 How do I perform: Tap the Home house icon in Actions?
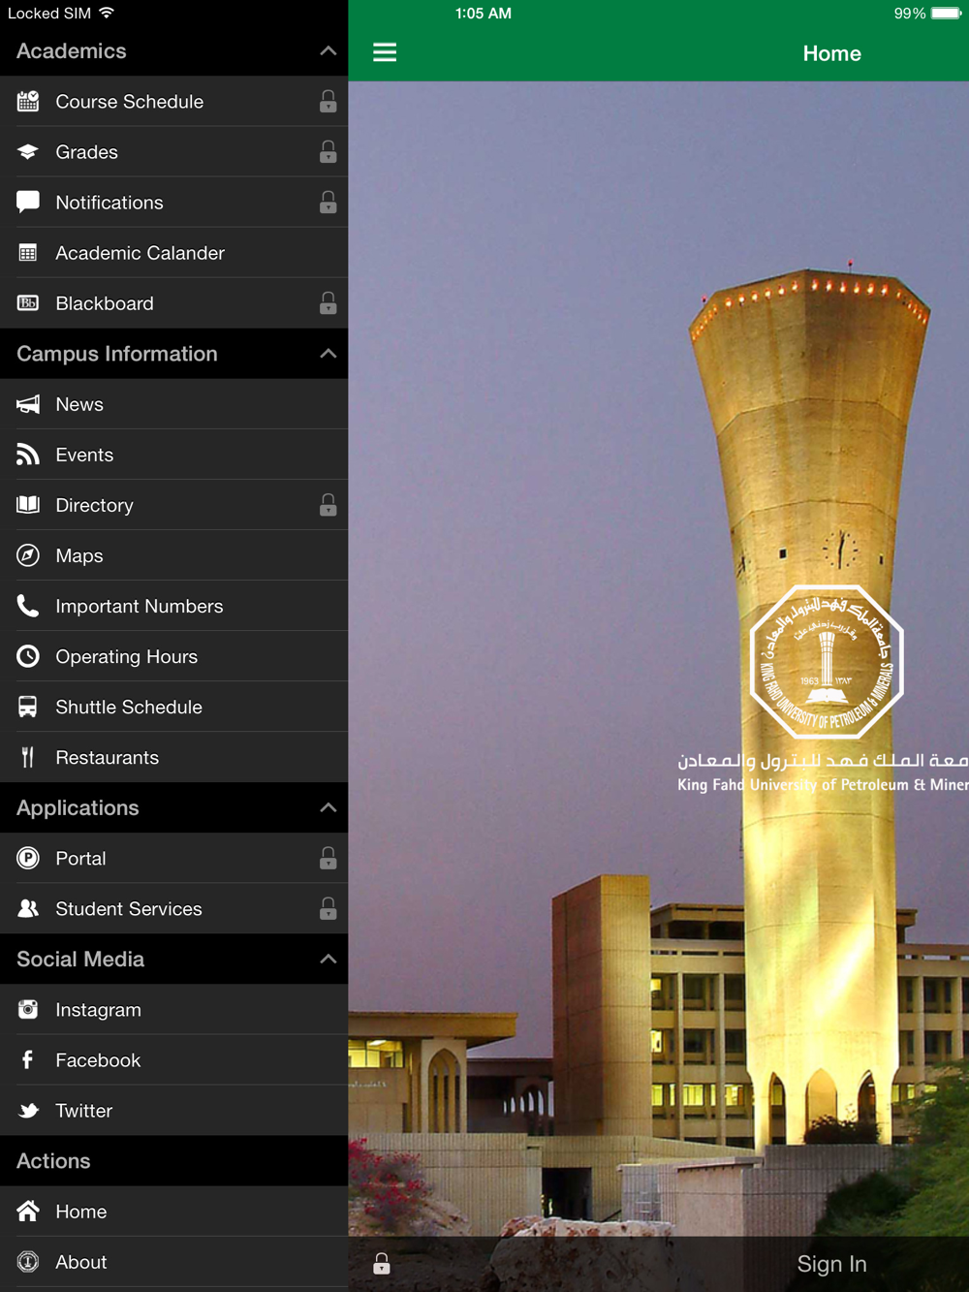tap(28, 1211)
